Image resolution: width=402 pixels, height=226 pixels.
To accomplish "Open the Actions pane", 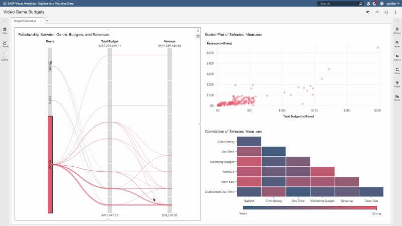I will point(397,57).
